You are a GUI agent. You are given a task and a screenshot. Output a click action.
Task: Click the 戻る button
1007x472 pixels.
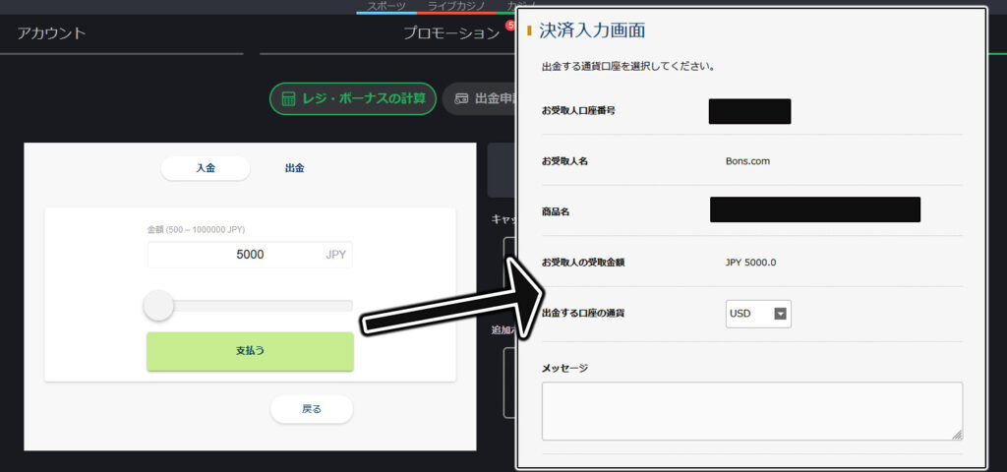pos(312,409)
